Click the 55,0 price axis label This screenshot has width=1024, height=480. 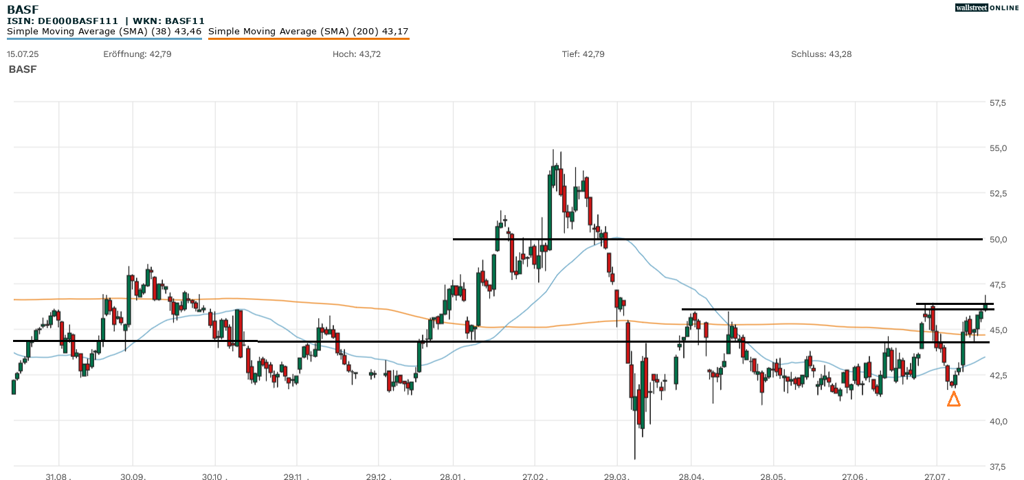(997, 148)
